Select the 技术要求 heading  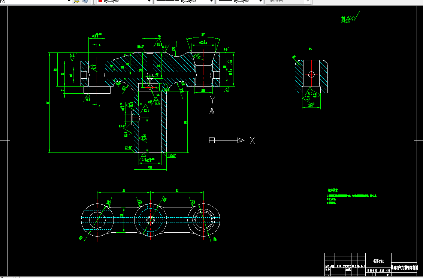click(x=333, y=190)
